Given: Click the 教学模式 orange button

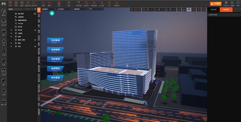Looking at the screenshot, I should 215,4.
